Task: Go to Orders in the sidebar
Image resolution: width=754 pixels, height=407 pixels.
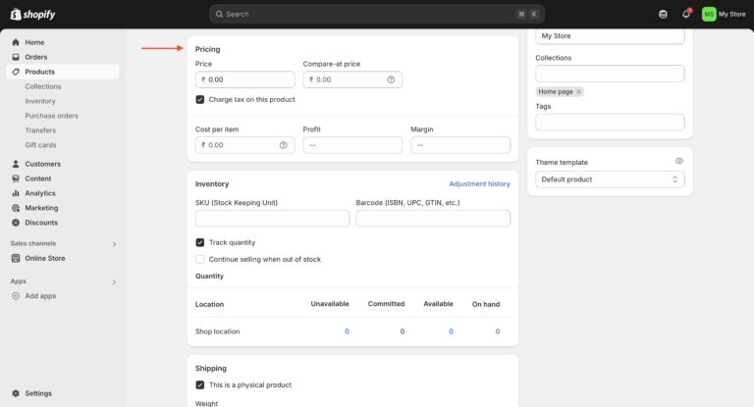Action: point(35,57)
